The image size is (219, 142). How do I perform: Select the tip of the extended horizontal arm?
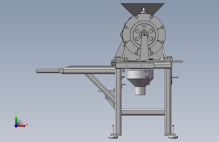point(48,71)
